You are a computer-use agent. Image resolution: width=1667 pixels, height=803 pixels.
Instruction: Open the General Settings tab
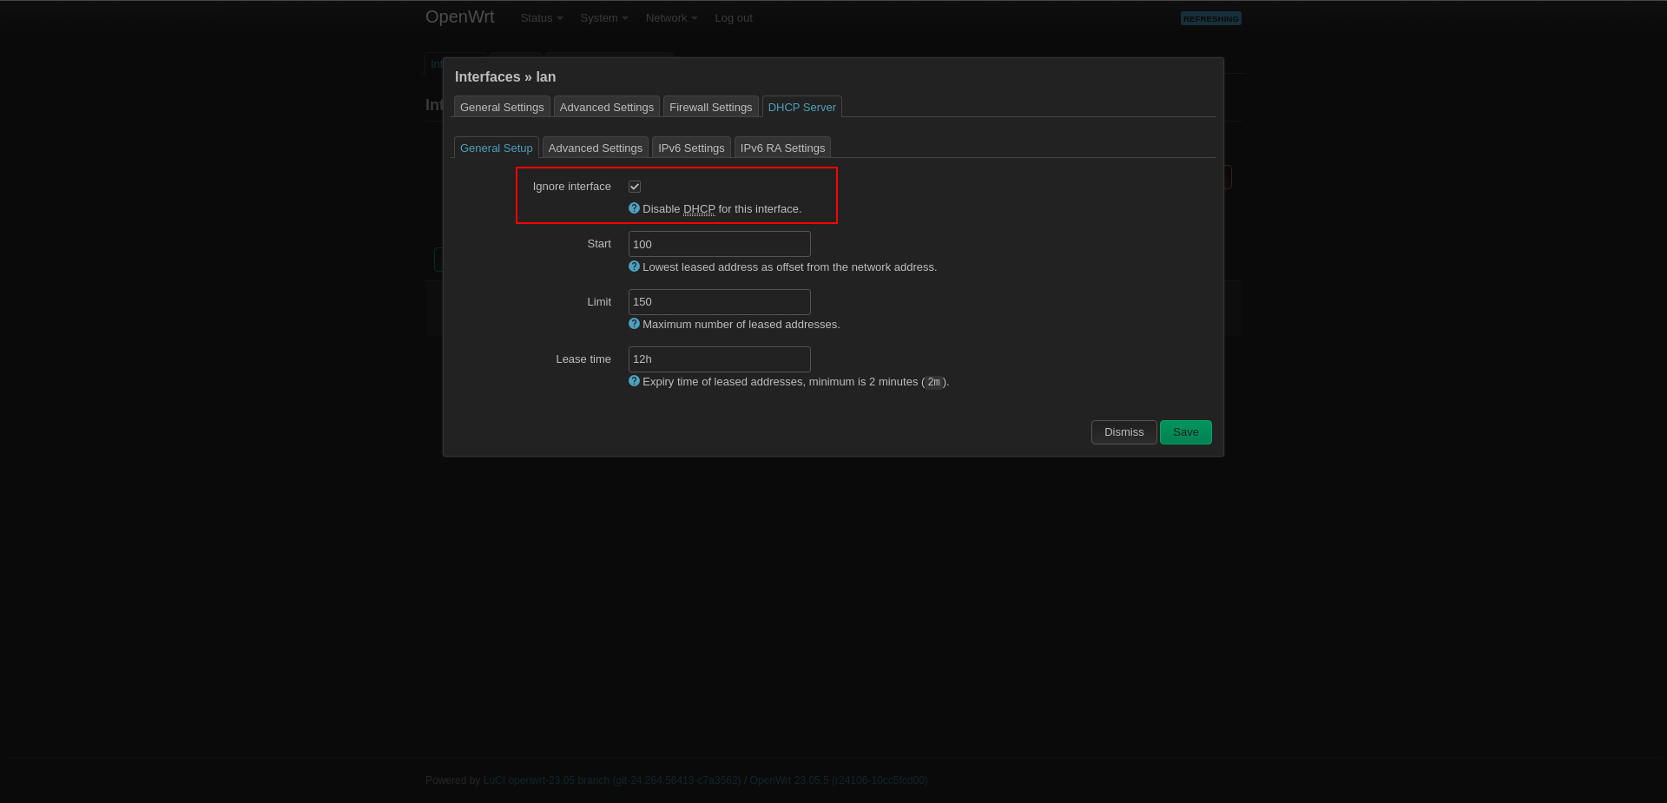pos(502,107)
